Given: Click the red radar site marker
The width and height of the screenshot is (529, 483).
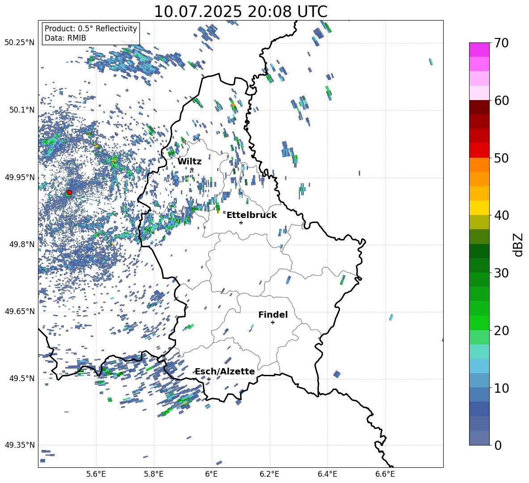Looking at the screenshot, I should click(69, 192).
